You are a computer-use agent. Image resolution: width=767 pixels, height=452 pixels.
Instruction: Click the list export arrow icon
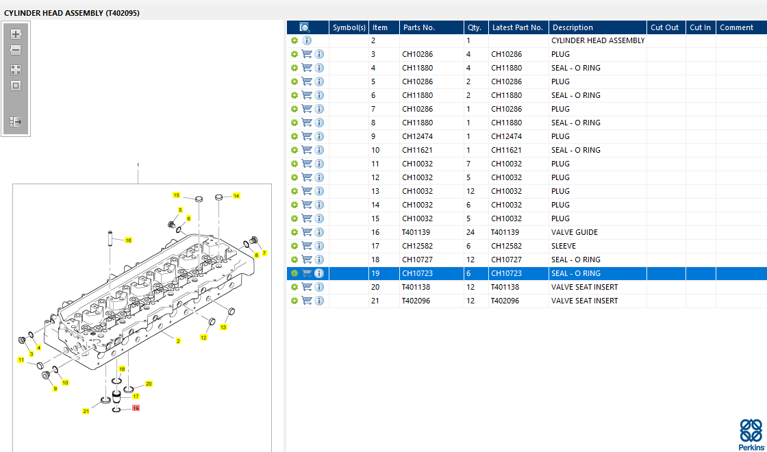(x=16, y=122)
